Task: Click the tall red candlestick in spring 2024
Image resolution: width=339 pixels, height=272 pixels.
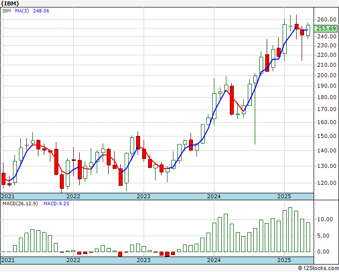Action: point(232,100)
